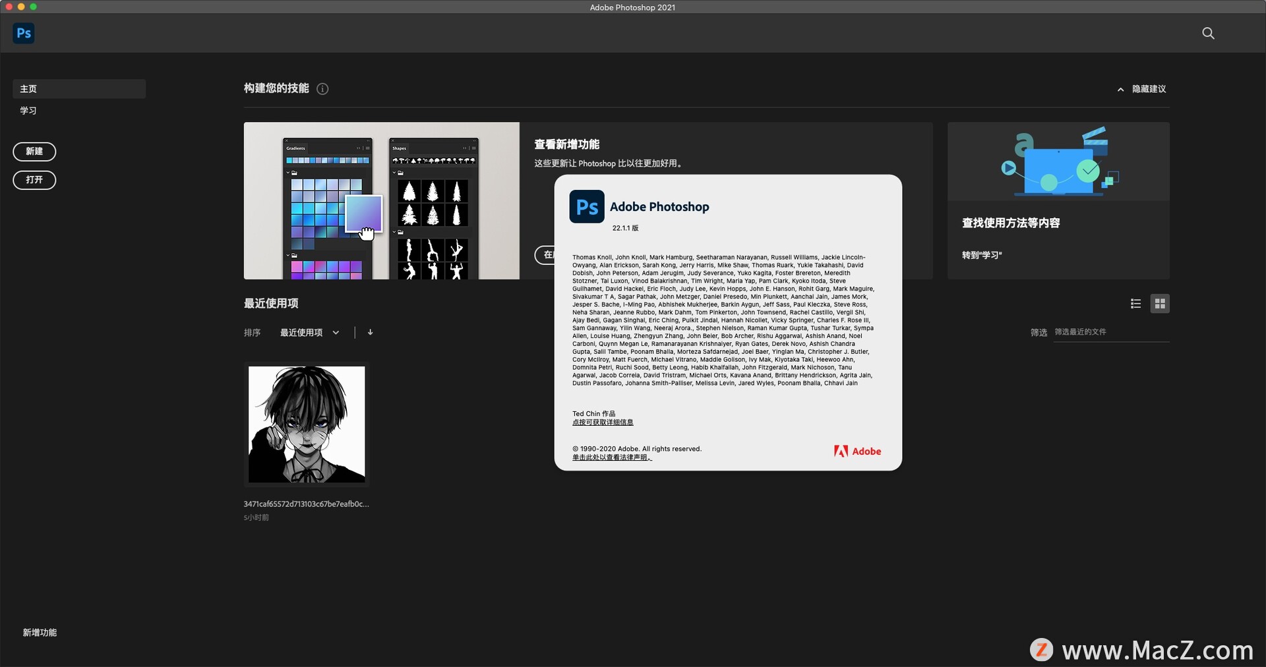1266x667 pixels.
Task: Collapse suggestions with 隐藏建议
Action: [1141, 89]
